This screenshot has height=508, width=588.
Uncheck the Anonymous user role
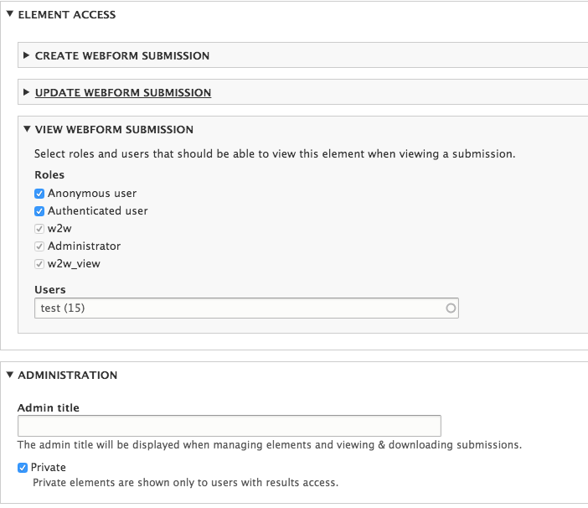click(x=39, y=194)
